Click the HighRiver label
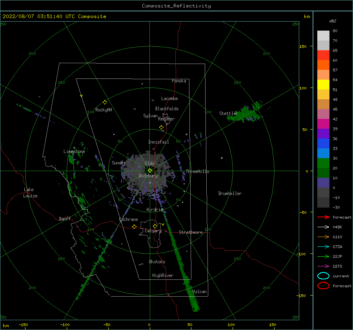This screenshot has height=330, width=353. point(163,275)
